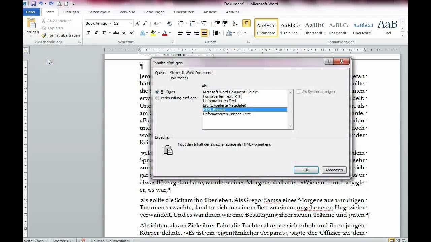Apply the Kein Leerraum style
This screenshot has width=431, height=242.
point(290,28)
